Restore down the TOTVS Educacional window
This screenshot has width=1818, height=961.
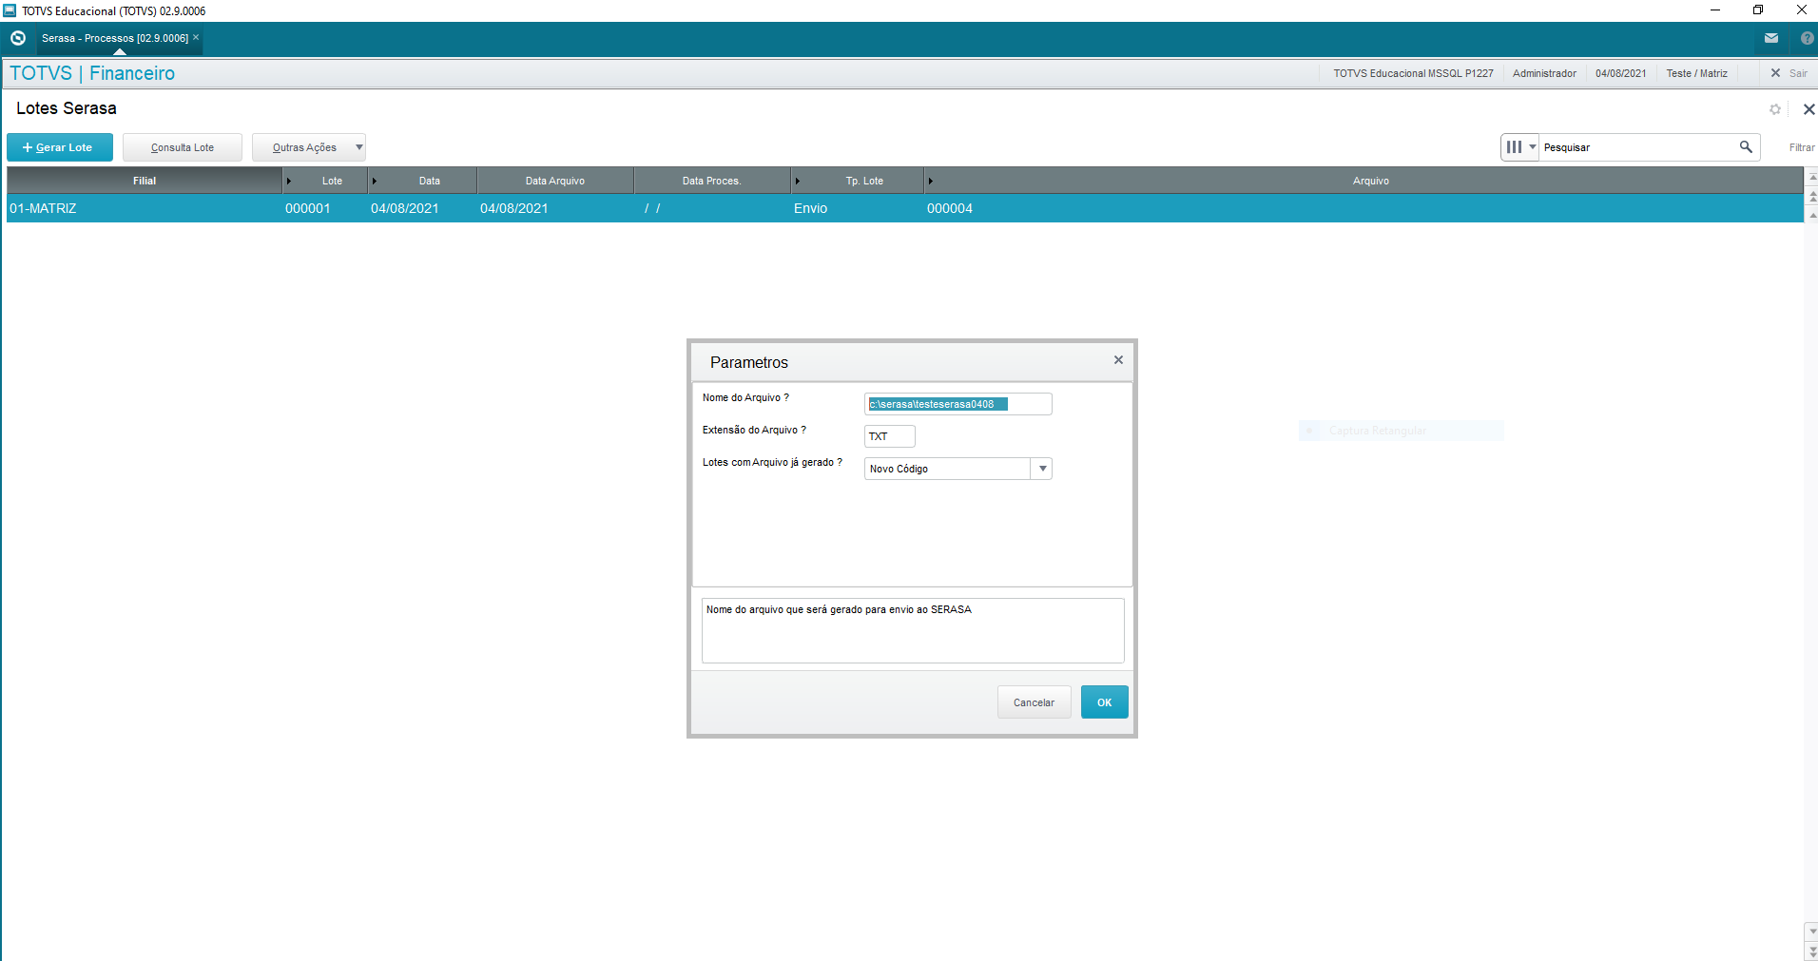click(x=1758, y=10)
